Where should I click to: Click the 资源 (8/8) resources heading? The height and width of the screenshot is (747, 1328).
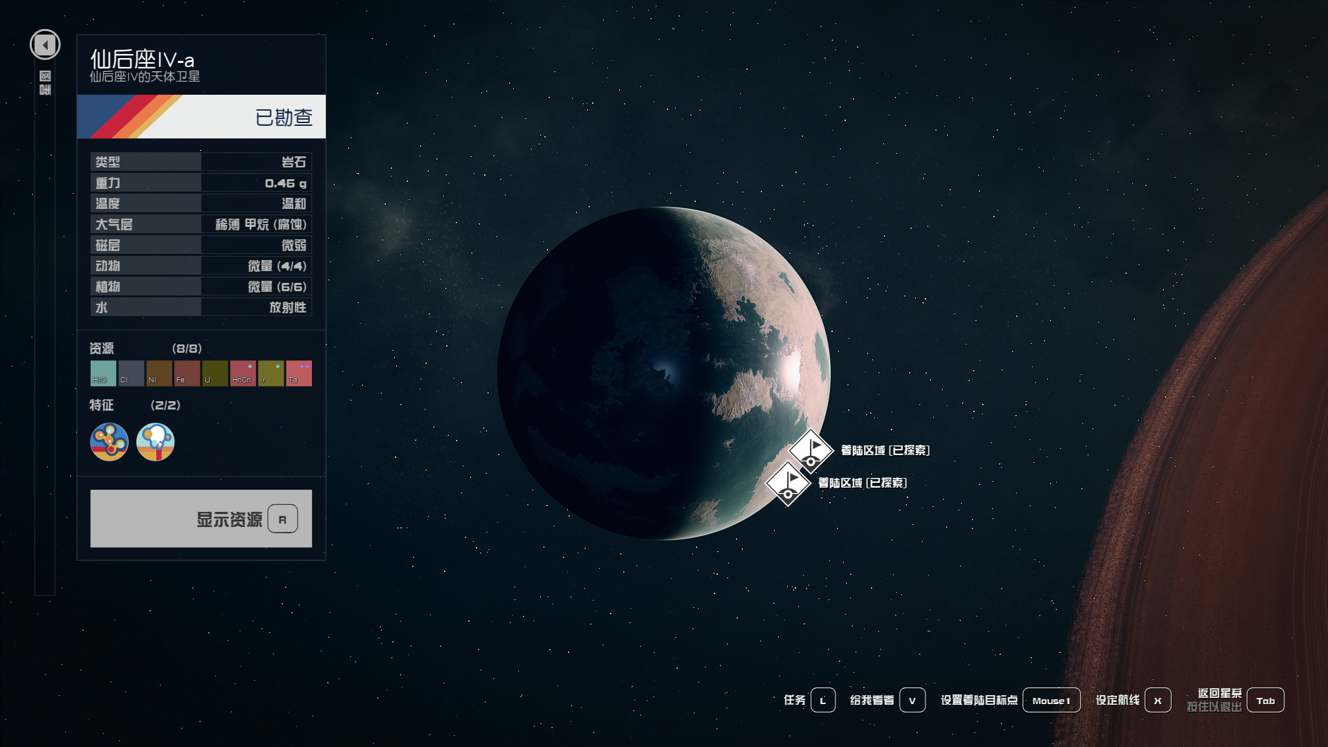145,349
